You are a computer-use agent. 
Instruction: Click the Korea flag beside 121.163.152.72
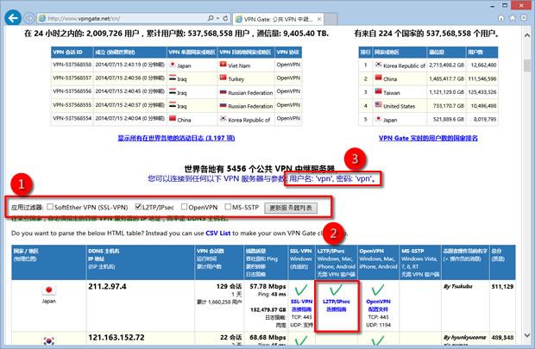(49, 340)
